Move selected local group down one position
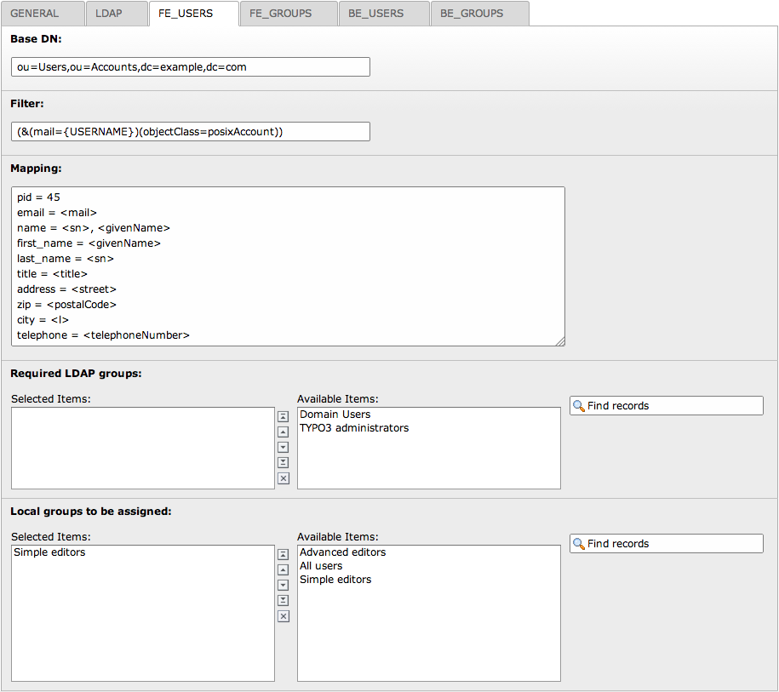779x692 pixels. pyautogui.click(x=284, y=585)
